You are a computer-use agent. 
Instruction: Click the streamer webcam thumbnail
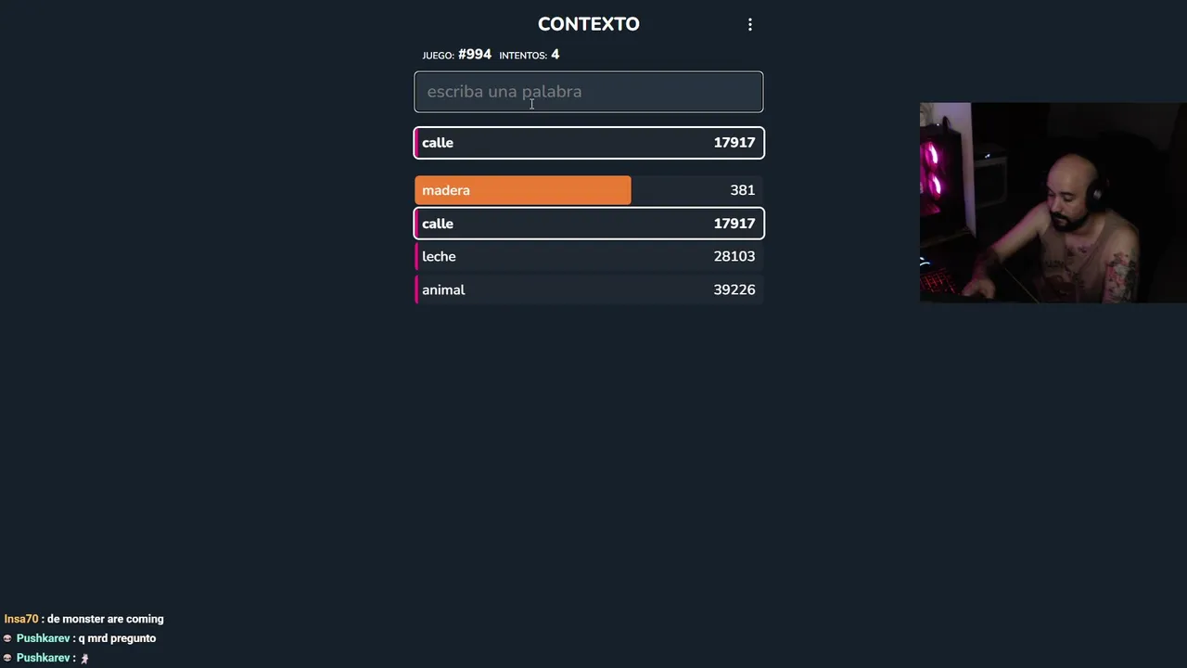[1053, 202]
